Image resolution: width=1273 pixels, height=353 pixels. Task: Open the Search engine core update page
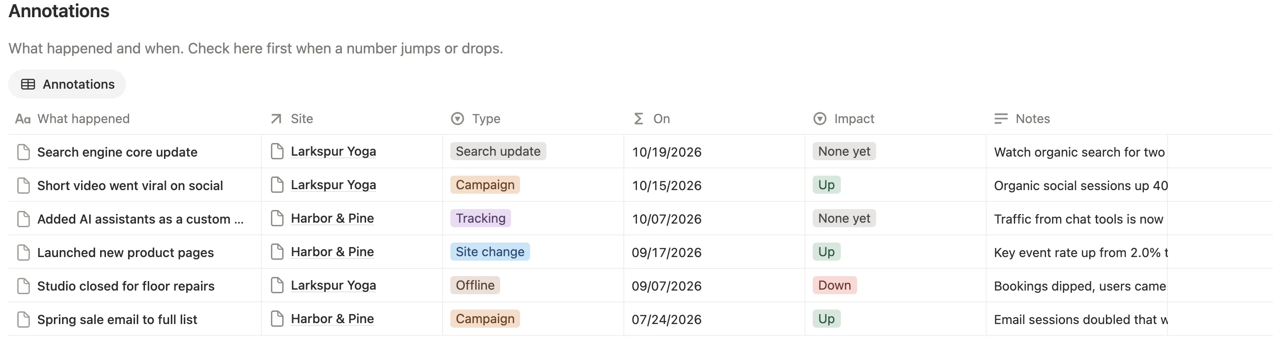[x=117, y=152]
